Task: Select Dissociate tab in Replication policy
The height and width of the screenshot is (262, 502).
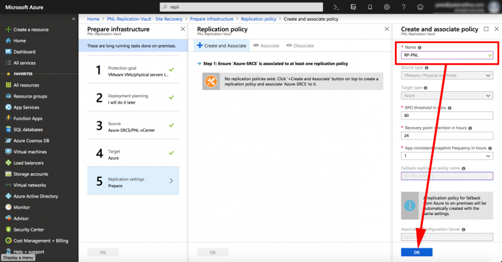Action: click(x=300, y=46)
